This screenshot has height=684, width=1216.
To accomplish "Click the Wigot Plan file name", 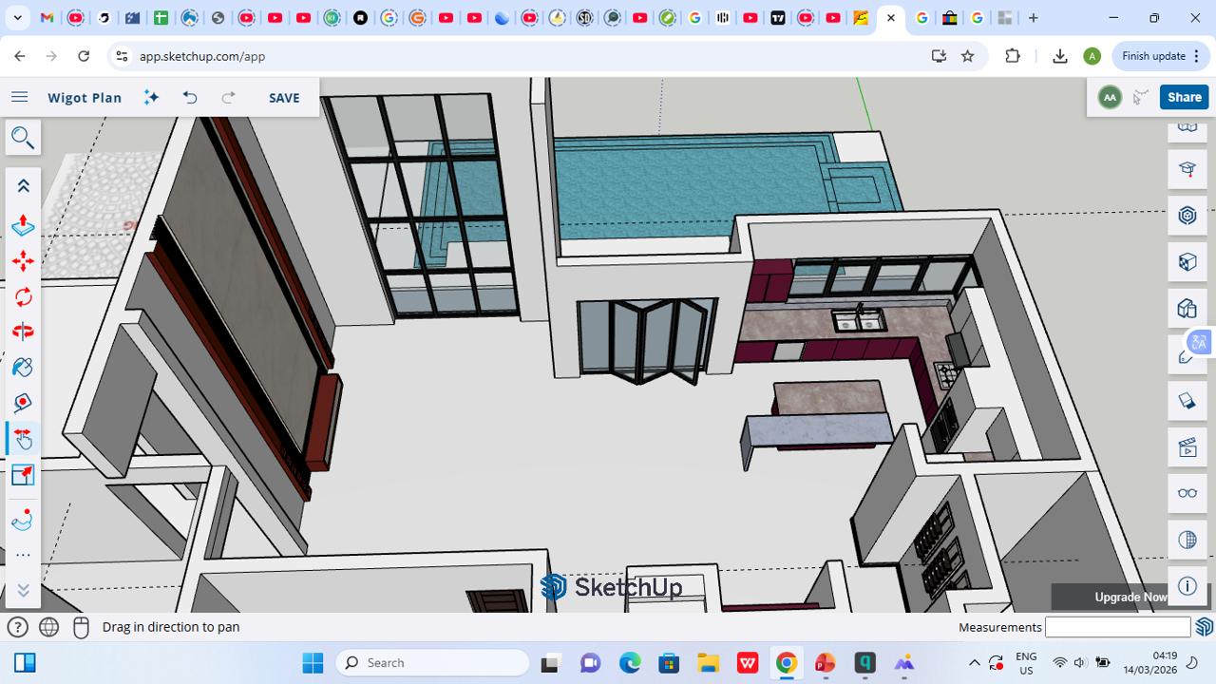I will pos(85,98).
